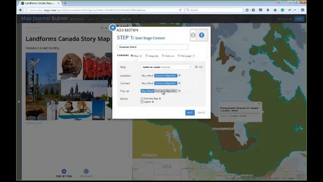The image size is (323, 182).
Task: Click the Landforms Canada Story Map title
Action: tap(68, 39)
